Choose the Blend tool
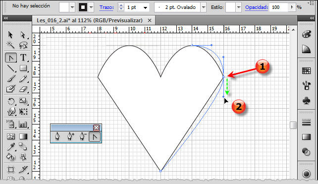This screenshot has height=184, width=318. [23, 147]
